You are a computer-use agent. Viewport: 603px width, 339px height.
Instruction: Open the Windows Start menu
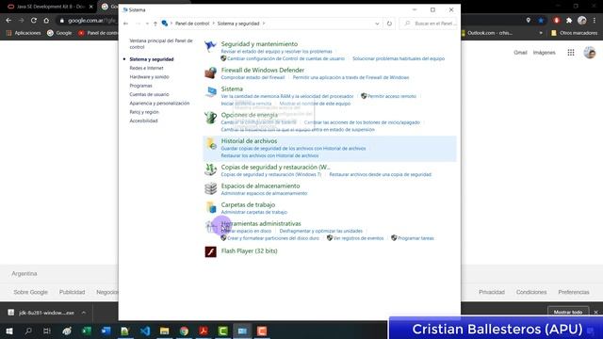point(8,331)
